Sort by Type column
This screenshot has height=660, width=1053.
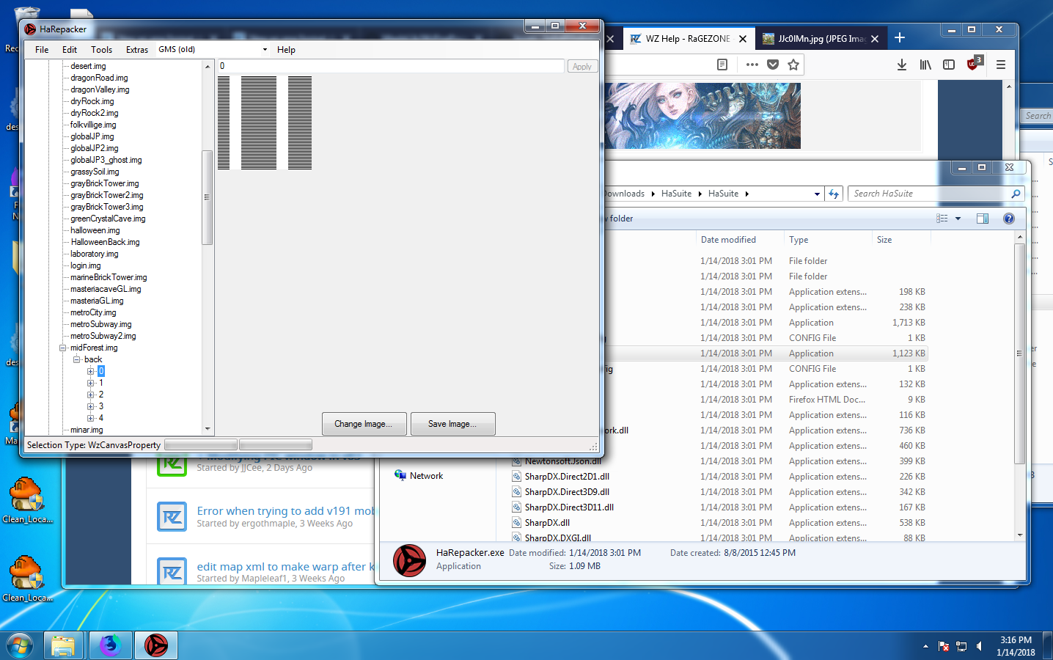pyautogui.click(x=827, y=240)
